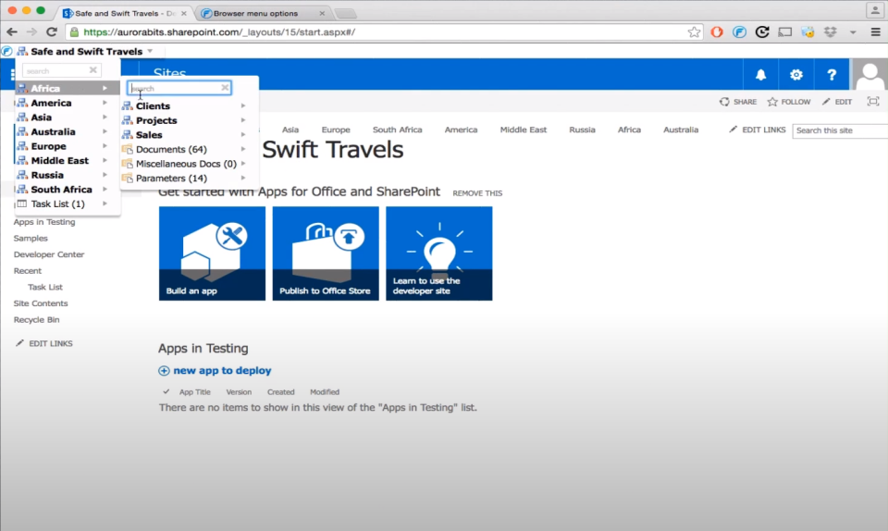This screenshot has height=531, width=888.
Task: Expand the Safe and Swift Travels dropdown arrow
Action: point(150,51)
